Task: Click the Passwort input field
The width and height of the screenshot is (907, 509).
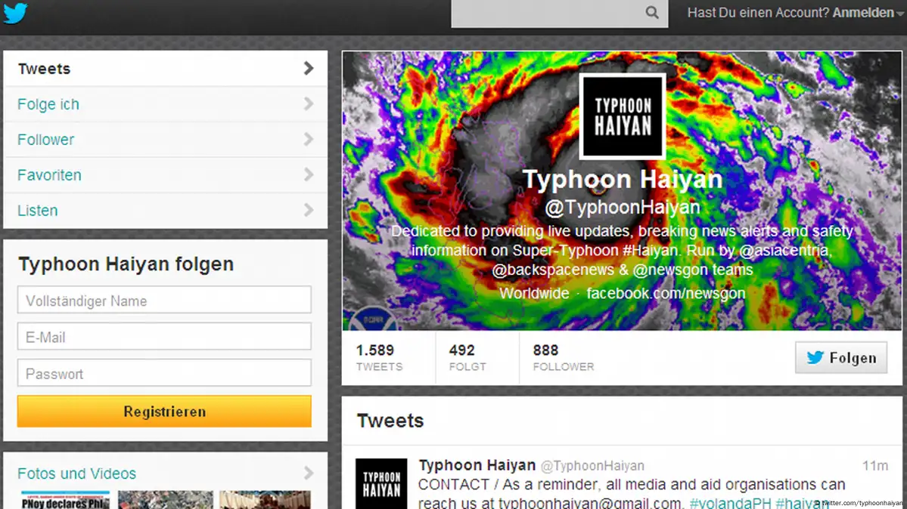Action: (164, 373)
